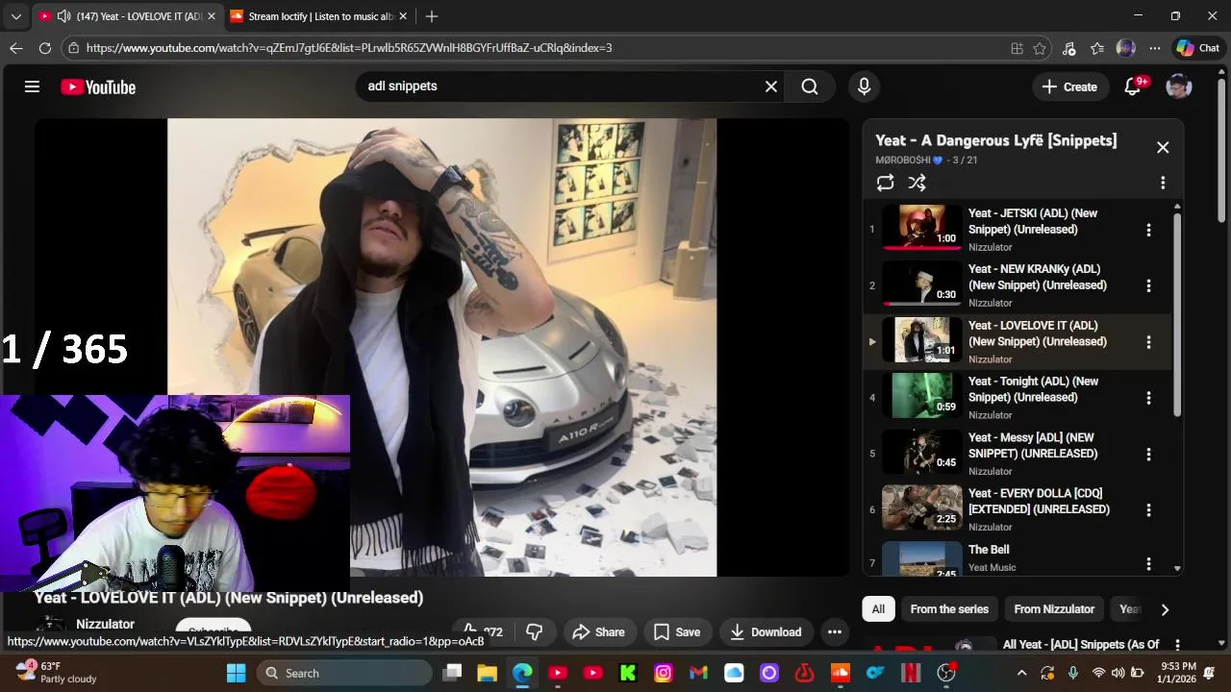
Task: Open options for Yeat - NEW KRANKy video
Action: pos(1148,285)
